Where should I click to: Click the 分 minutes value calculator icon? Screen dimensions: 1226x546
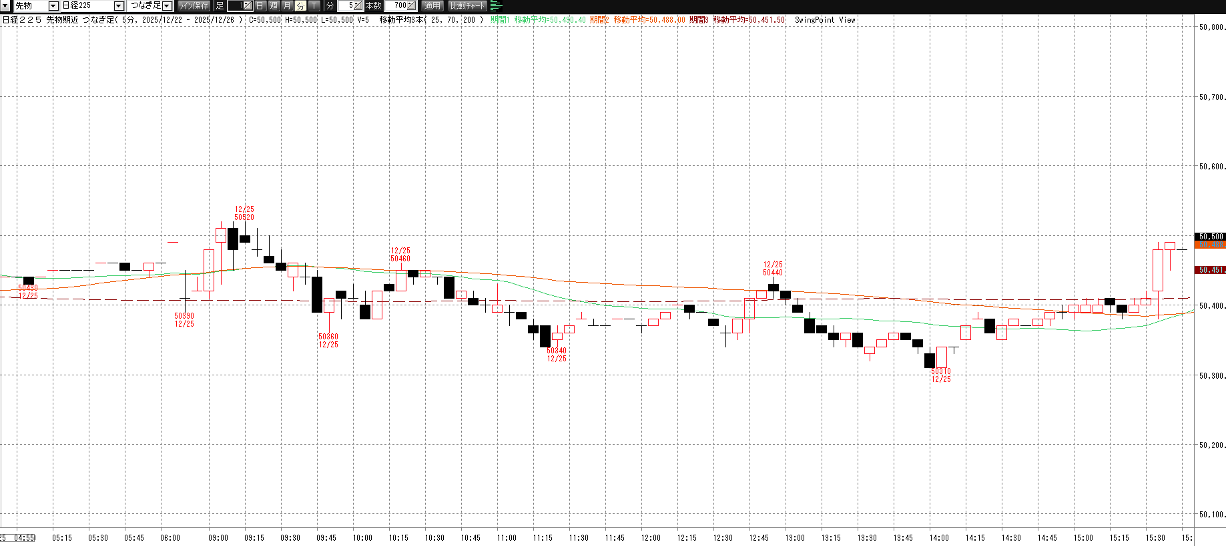(358, 6)
